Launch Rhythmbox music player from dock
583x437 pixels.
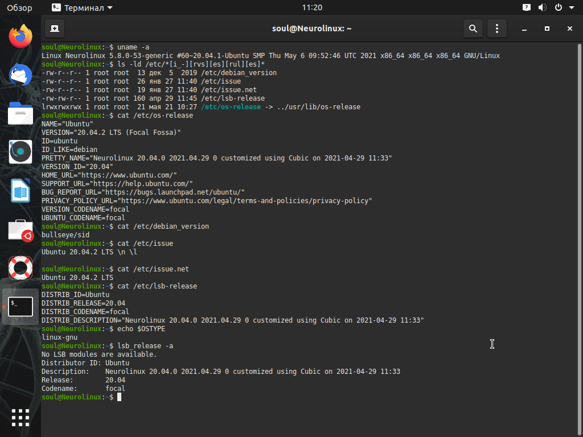[x=20, y=152]
